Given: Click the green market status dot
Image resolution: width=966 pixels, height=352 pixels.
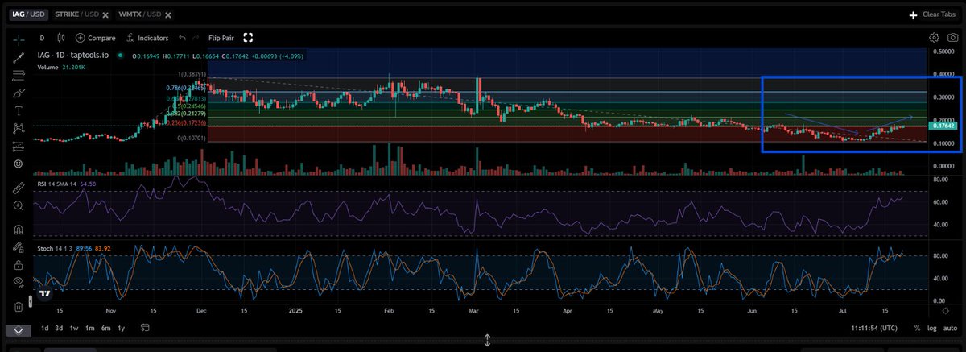Looking at the screenshot, I should 119,55.
